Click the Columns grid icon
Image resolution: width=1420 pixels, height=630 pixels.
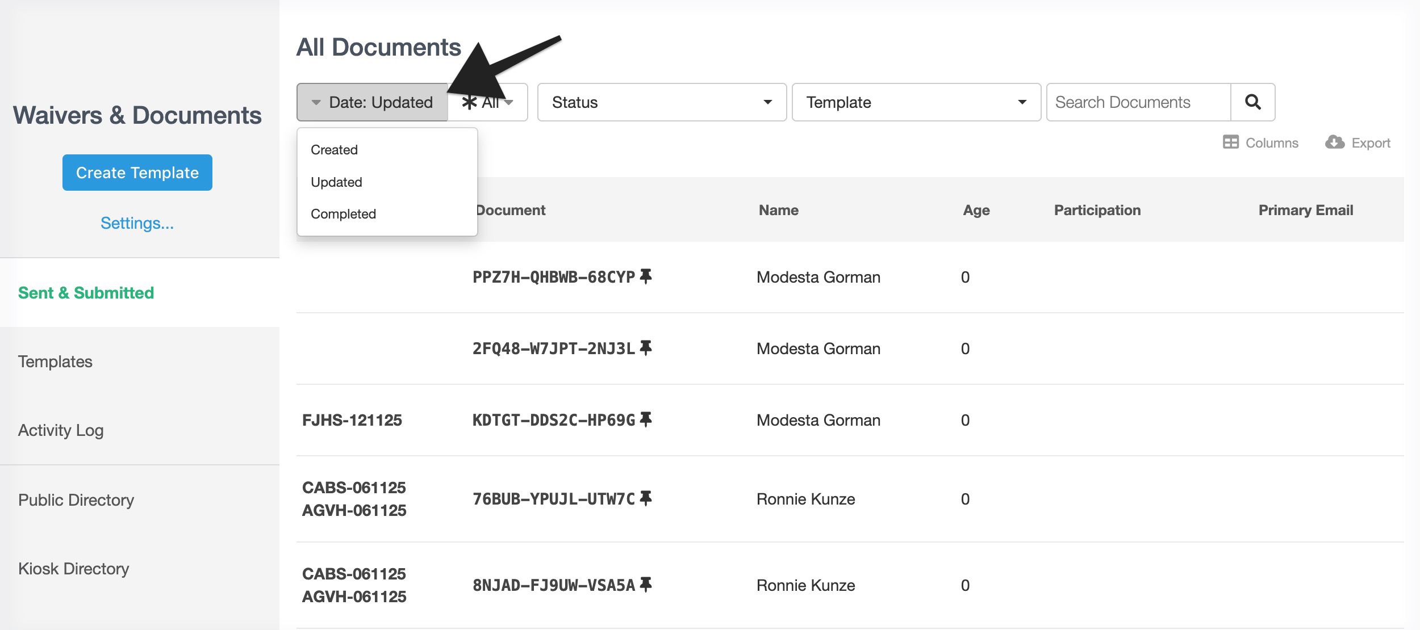(x=1230, y=142)
